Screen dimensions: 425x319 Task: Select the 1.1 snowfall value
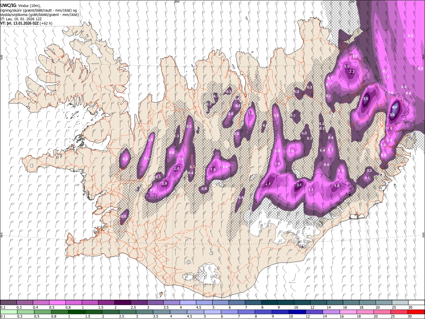[x=311, y=190]
